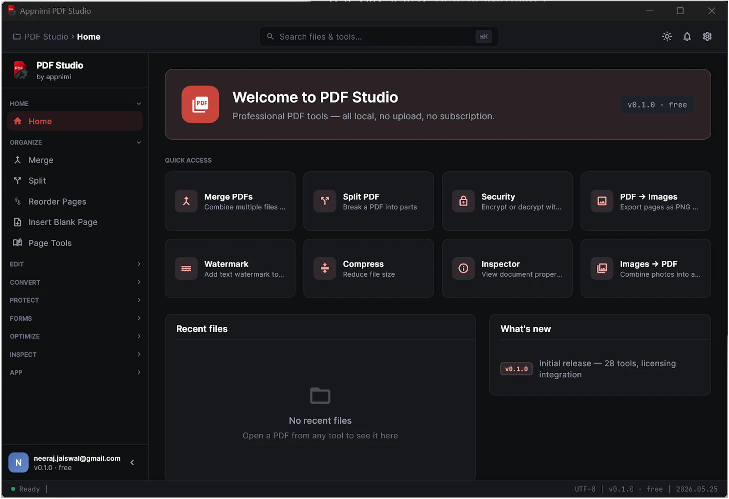This screenshot has width=729, height=499.
Task: Click the Home house icon in sidebar
Action: tap(17, 121)
